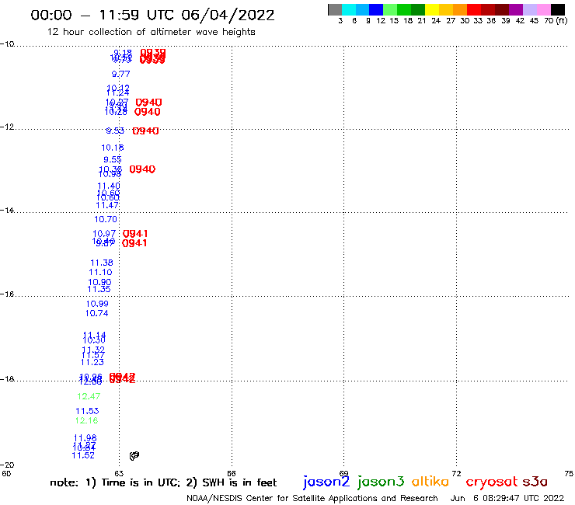Click the 10.18 wave height value
The width and height of the screenshot is (575, 505).
coord(113,148)
